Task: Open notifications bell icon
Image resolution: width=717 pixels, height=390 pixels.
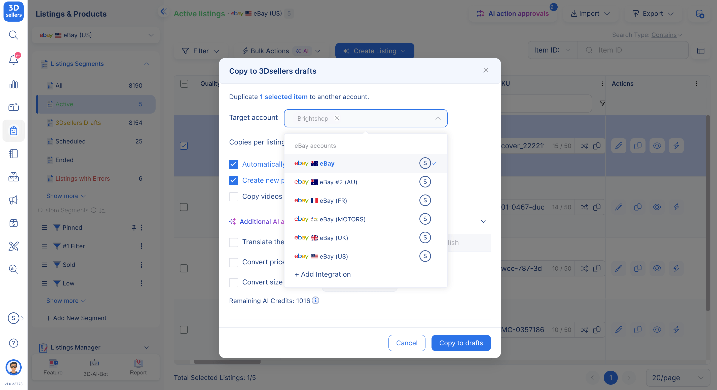Action: coord(13,60)
